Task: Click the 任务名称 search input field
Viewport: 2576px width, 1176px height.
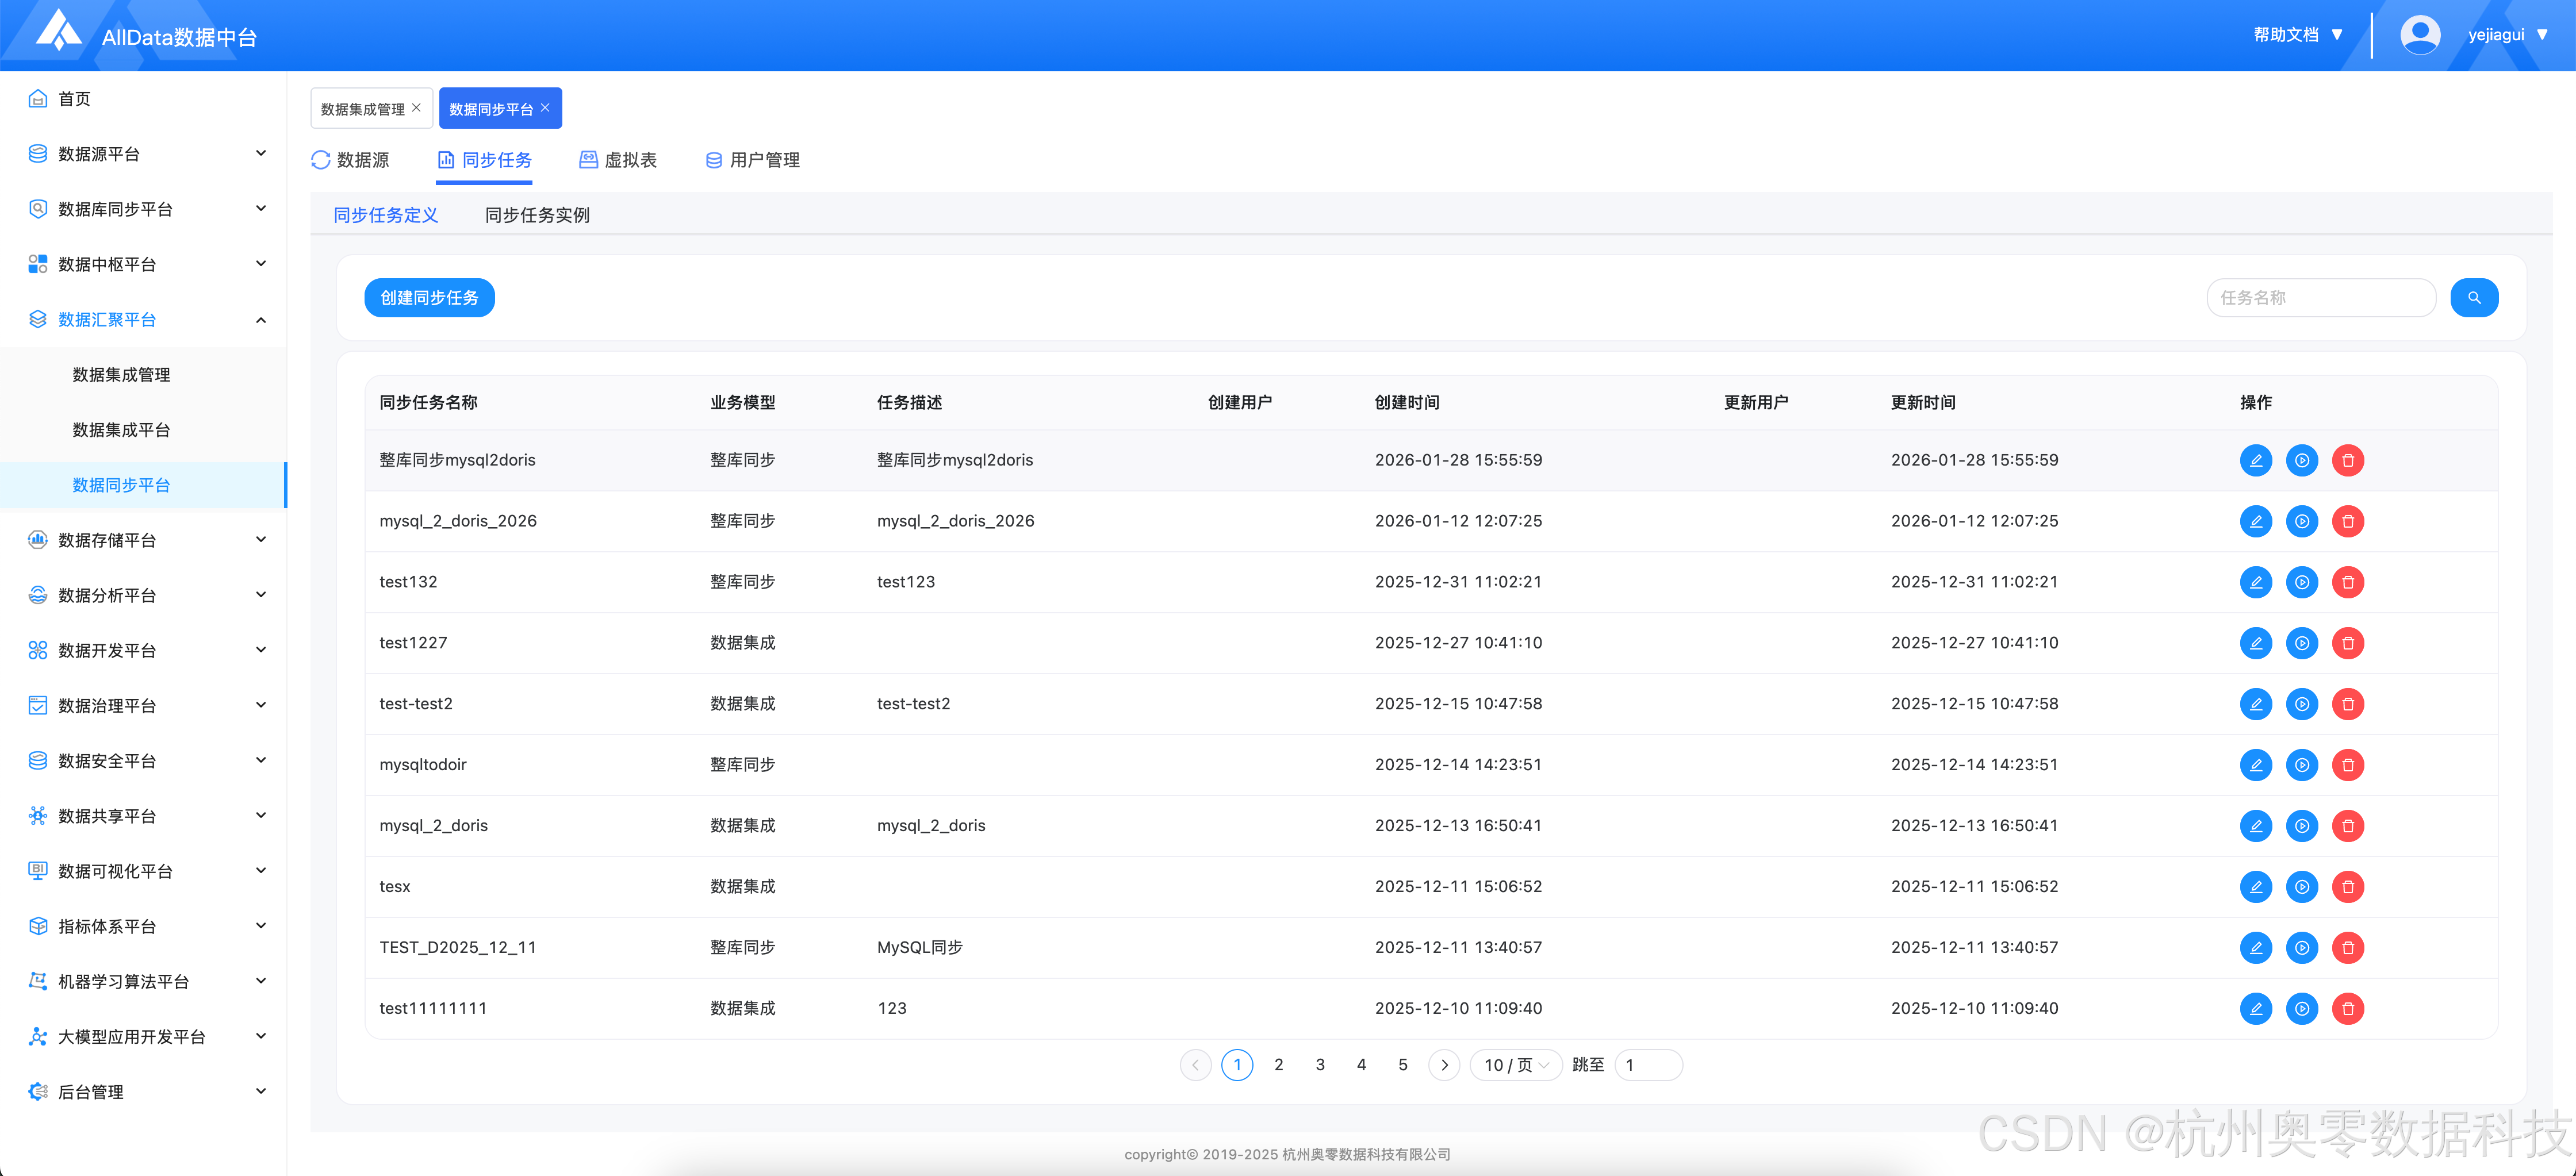Action: pyautogui.click(x=2320, y=298)
